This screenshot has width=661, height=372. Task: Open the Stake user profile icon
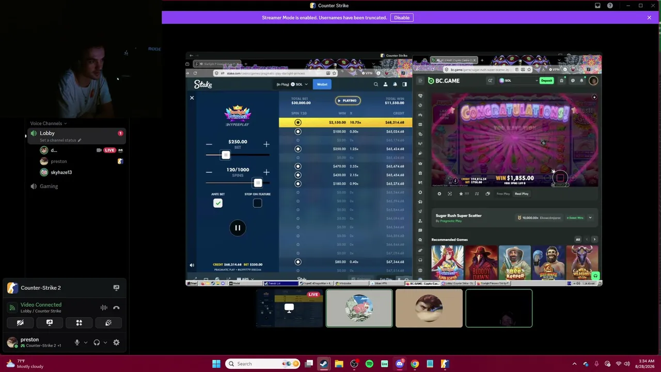click(x=385, y=84)
